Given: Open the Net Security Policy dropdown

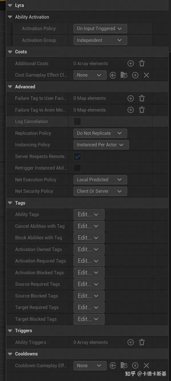Looking at the screenshot, I should tap(100, 191).
